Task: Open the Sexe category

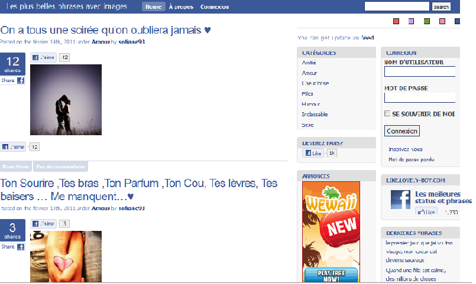Action: coord(307,125)
